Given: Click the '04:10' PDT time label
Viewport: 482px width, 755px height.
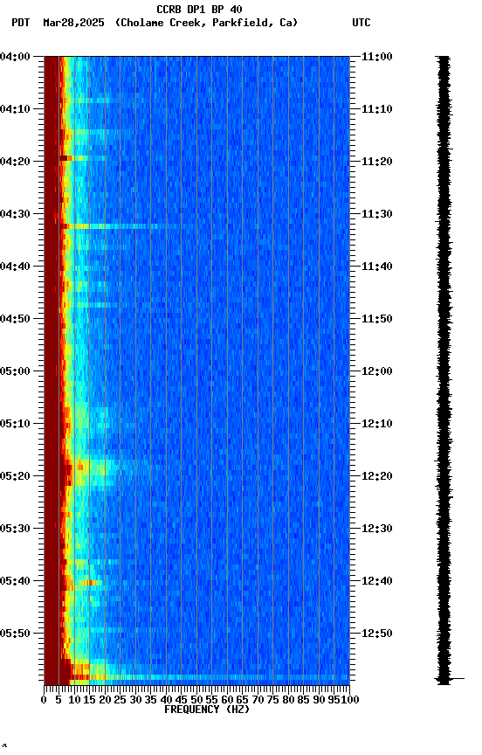Looking at the screenshot, I should [x=15, y=109].
